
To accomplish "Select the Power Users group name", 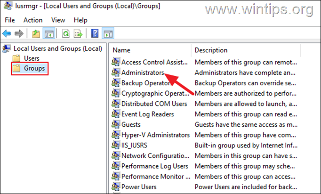I will pos(139,187).
